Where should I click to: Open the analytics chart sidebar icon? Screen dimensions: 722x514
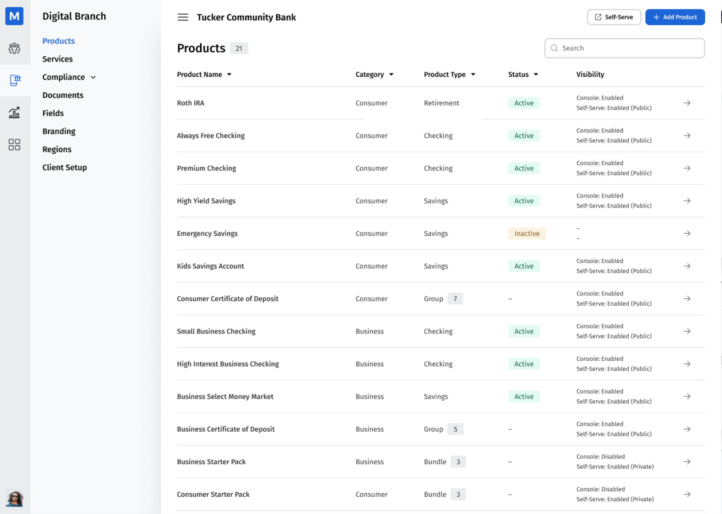14,112
